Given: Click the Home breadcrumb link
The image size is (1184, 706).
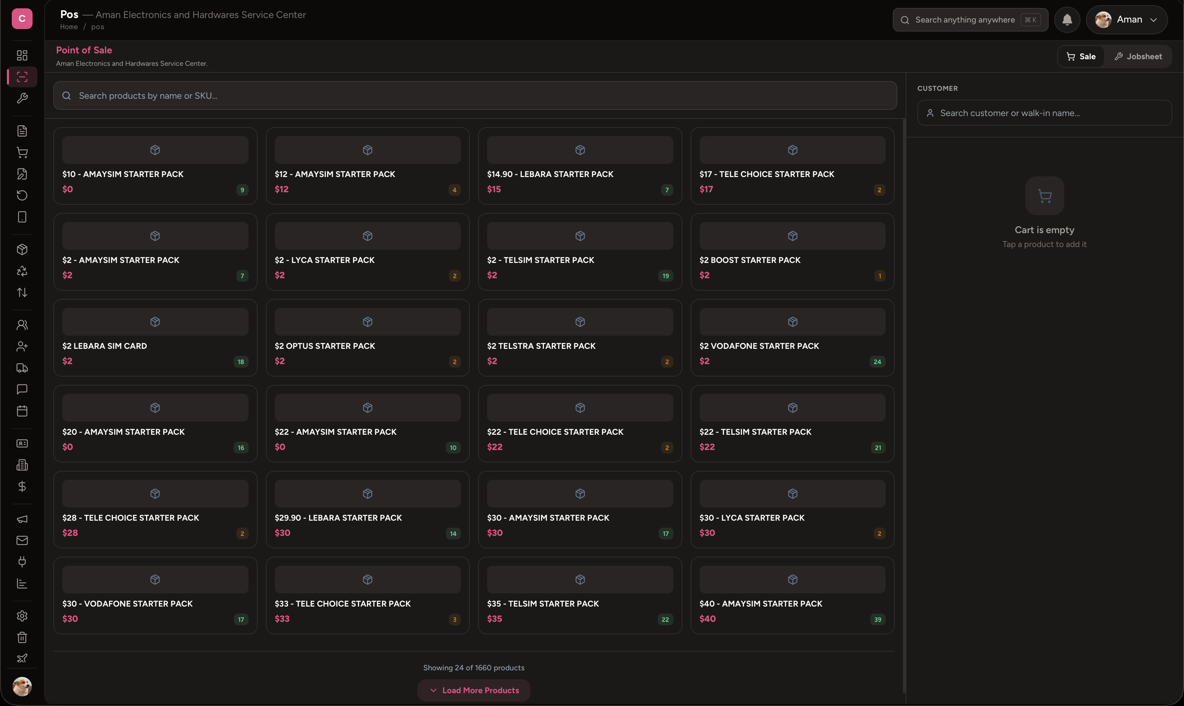Looking at the screenshot, I should pyautogui.click(x=69, y=27).
